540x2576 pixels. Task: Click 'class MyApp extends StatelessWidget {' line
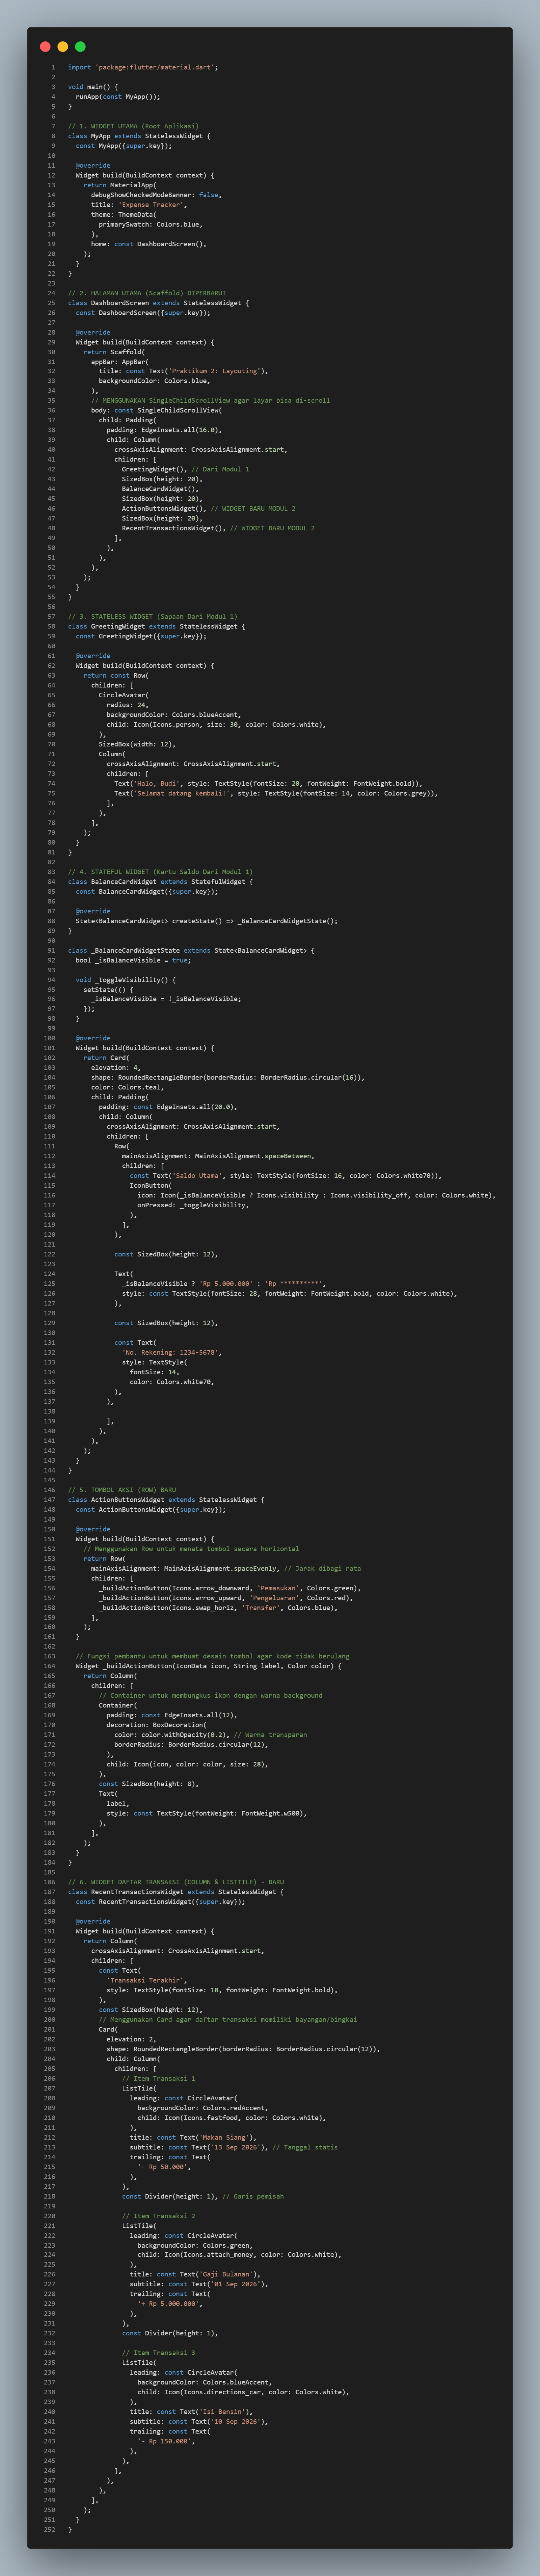point(139,136)
